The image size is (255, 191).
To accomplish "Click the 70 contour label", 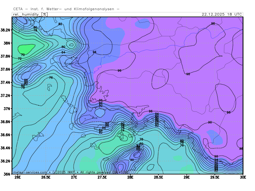I will (23, 55).
